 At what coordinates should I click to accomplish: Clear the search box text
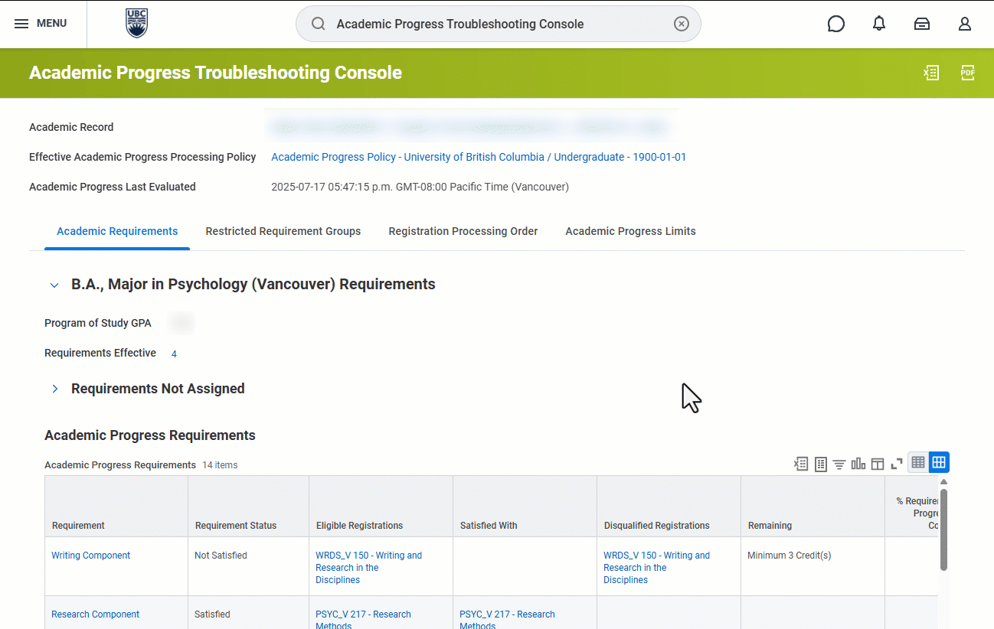682,24
